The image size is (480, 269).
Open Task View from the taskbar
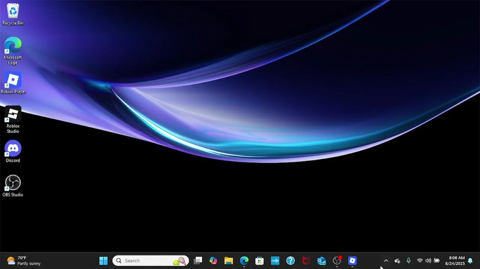pos(198,261)
